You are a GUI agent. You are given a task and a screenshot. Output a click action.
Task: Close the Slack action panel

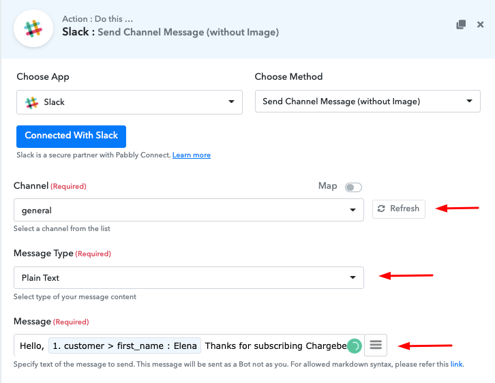480,25
